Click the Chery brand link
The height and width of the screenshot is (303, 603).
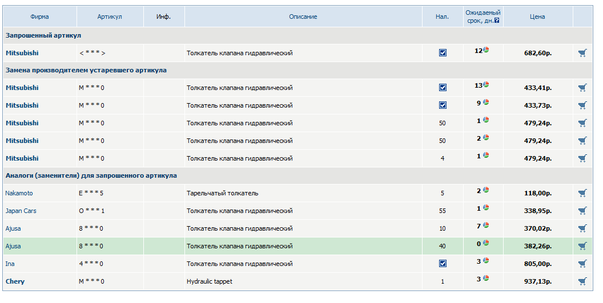tap(15, 281)
